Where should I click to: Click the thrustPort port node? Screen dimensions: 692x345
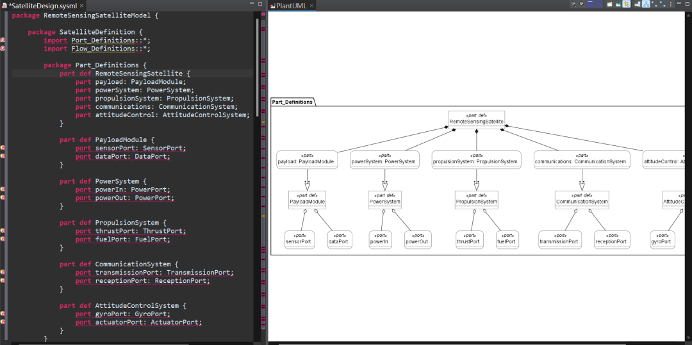pos(470,239)
